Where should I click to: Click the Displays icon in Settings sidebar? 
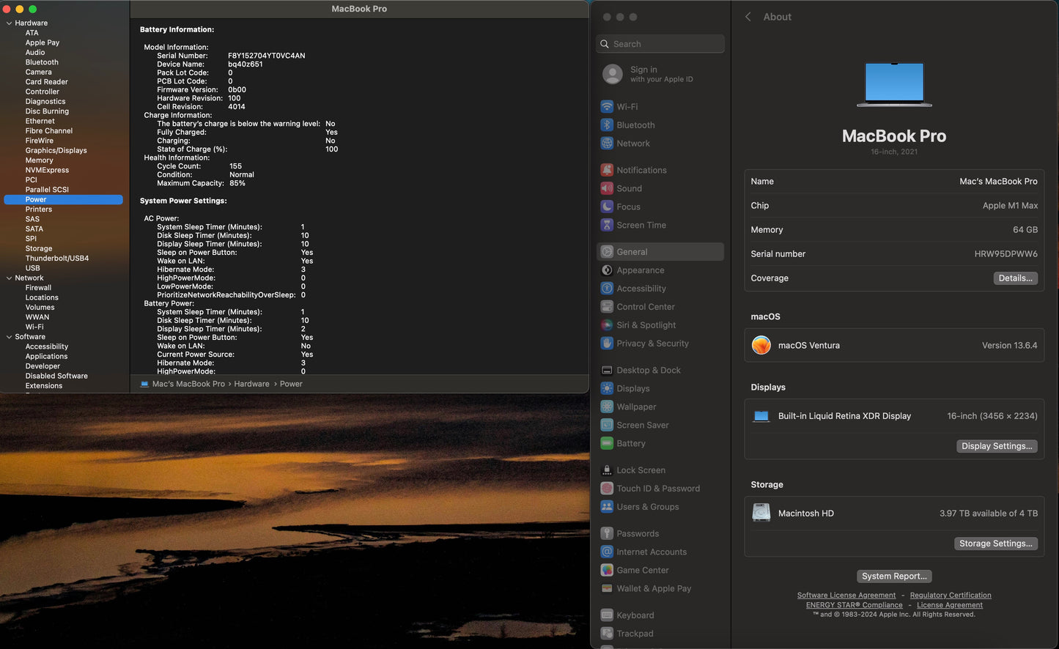(607, 389)
